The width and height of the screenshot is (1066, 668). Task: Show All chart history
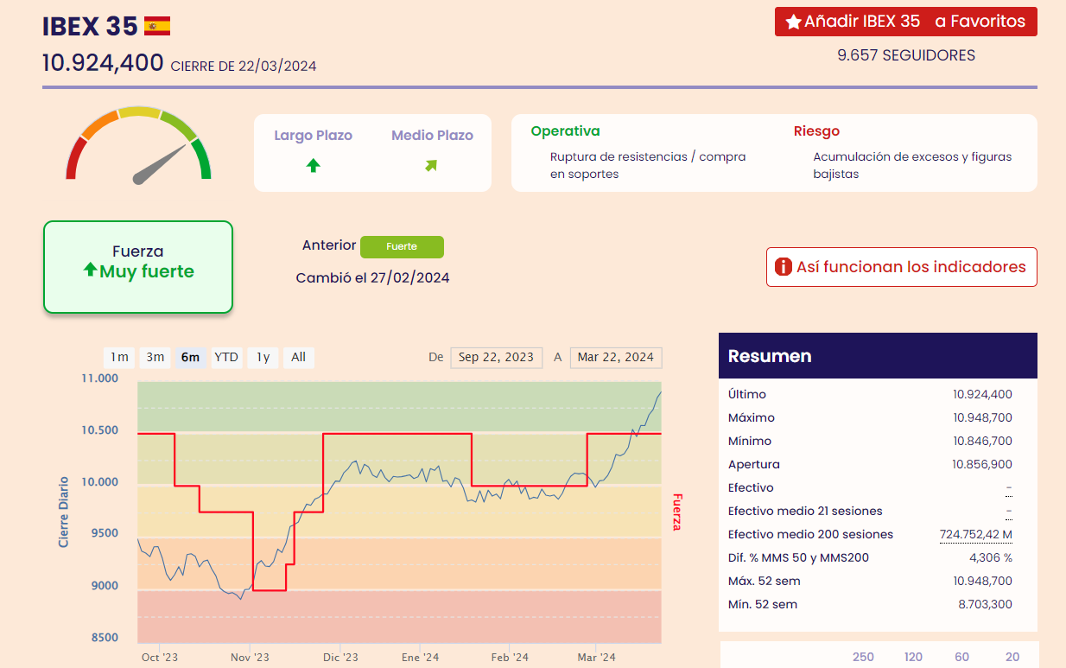point(298,357)
